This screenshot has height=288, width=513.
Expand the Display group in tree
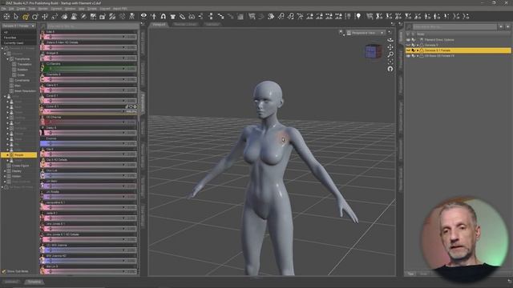[5, 170]
